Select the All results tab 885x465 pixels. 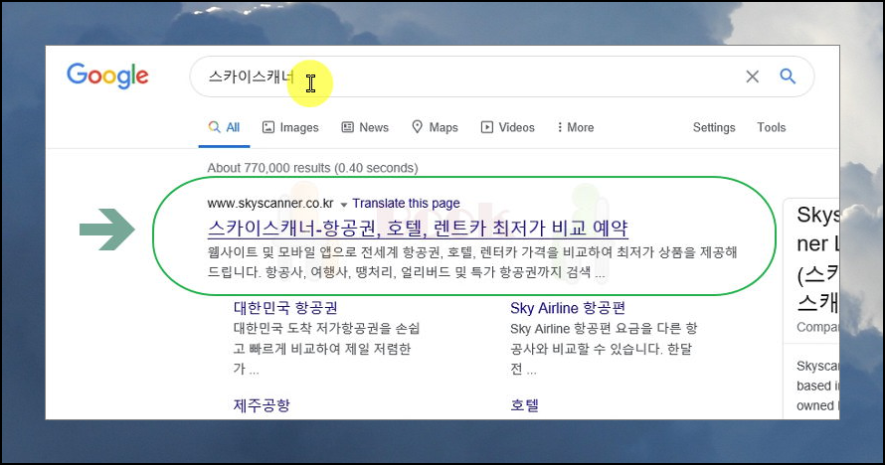coord(224,127)
